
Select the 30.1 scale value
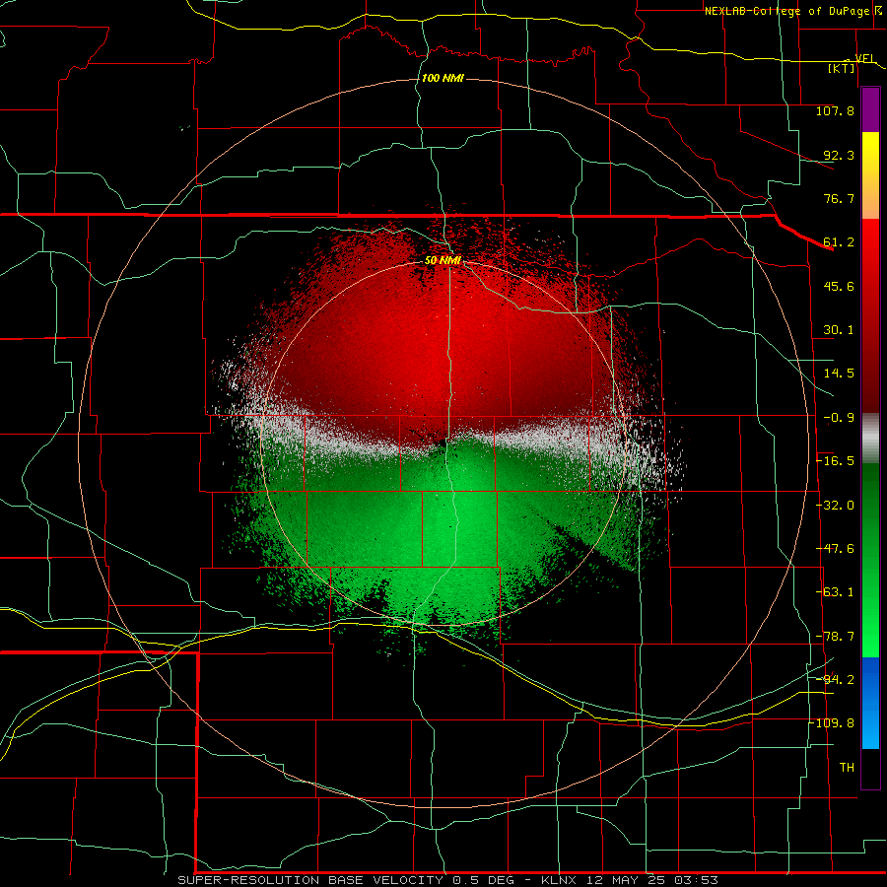pos(839,330)
